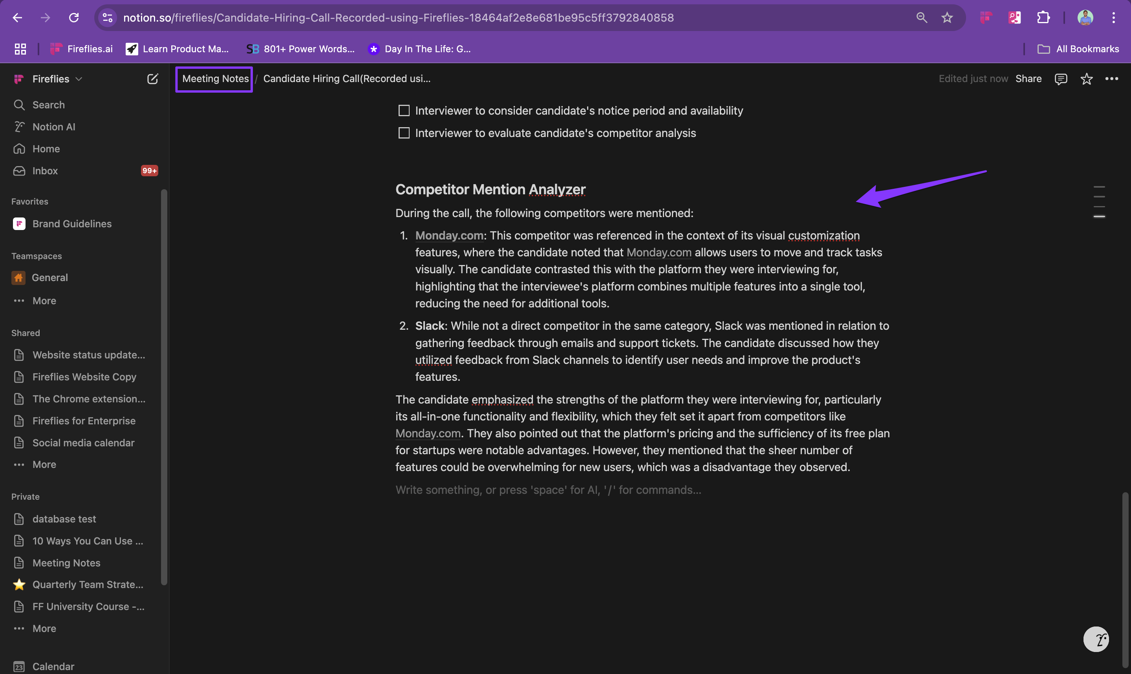Viewport: 1131px width, 674px height.
Task: Click the Fireflies browser extension icon
Action: pos(986,18)
